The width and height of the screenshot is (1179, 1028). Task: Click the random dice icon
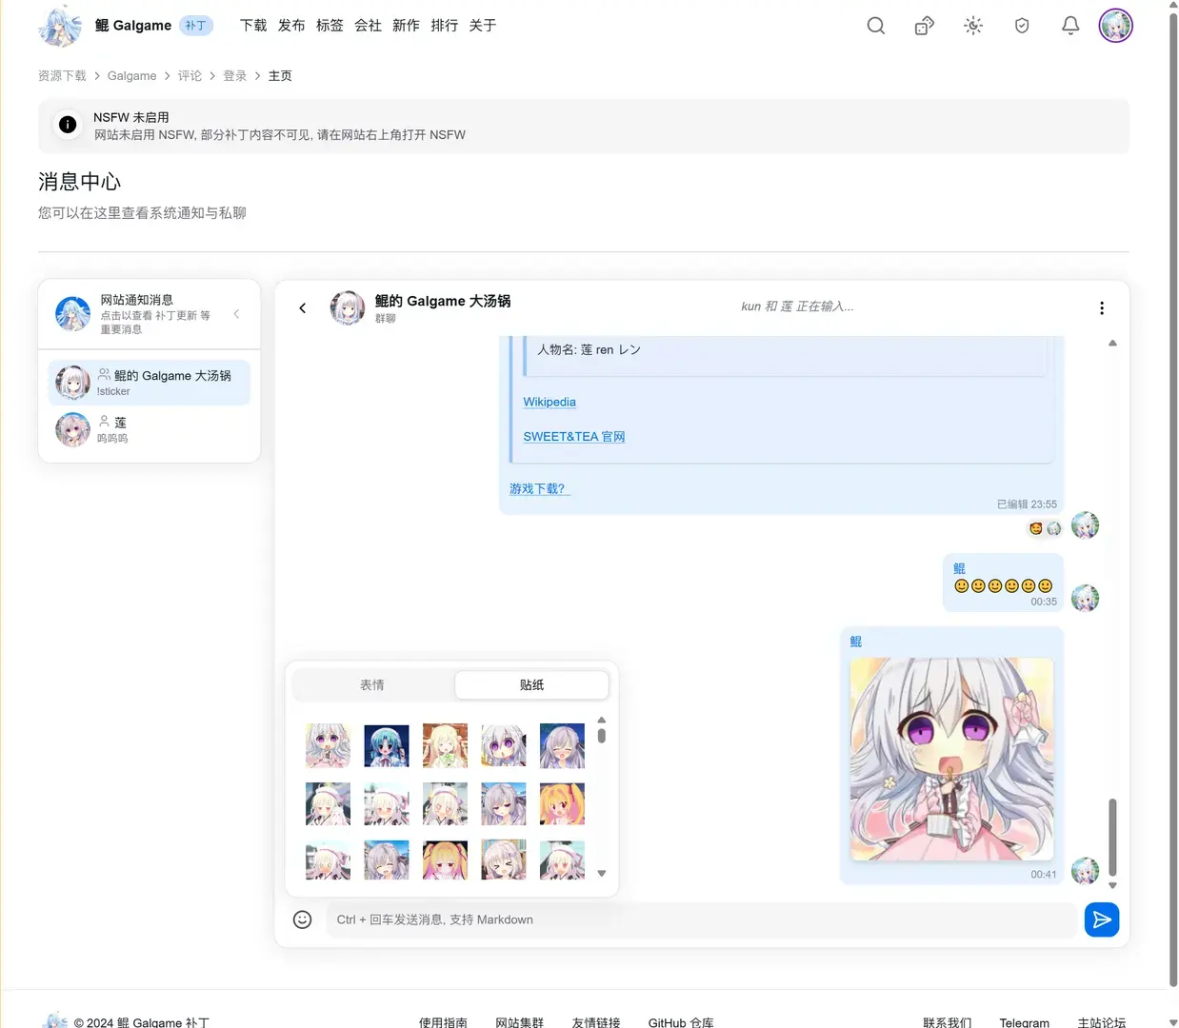924,26
